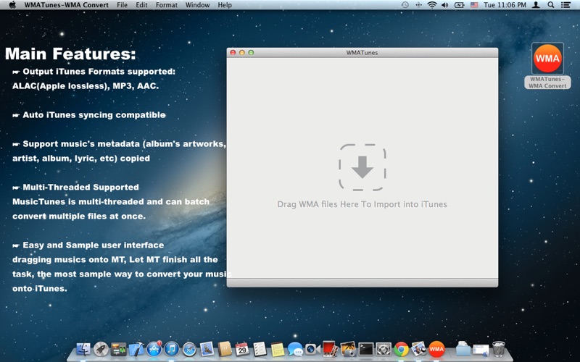
Task: Click the battery status icon
Action: click(x=460, y=5)
